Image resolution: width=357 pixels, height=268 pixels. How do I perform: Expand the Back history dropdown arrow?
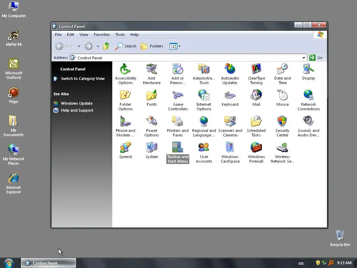(x=79, y=46)
